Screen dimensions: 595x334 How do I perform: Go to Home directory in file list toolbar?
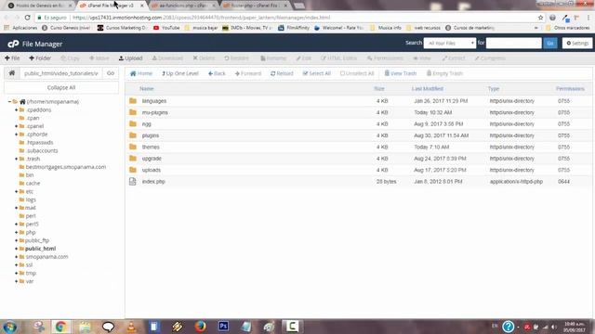tap(141, 73)
